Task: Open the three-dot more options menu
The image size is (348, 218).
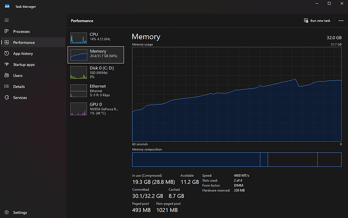Action: click(341, 21)
